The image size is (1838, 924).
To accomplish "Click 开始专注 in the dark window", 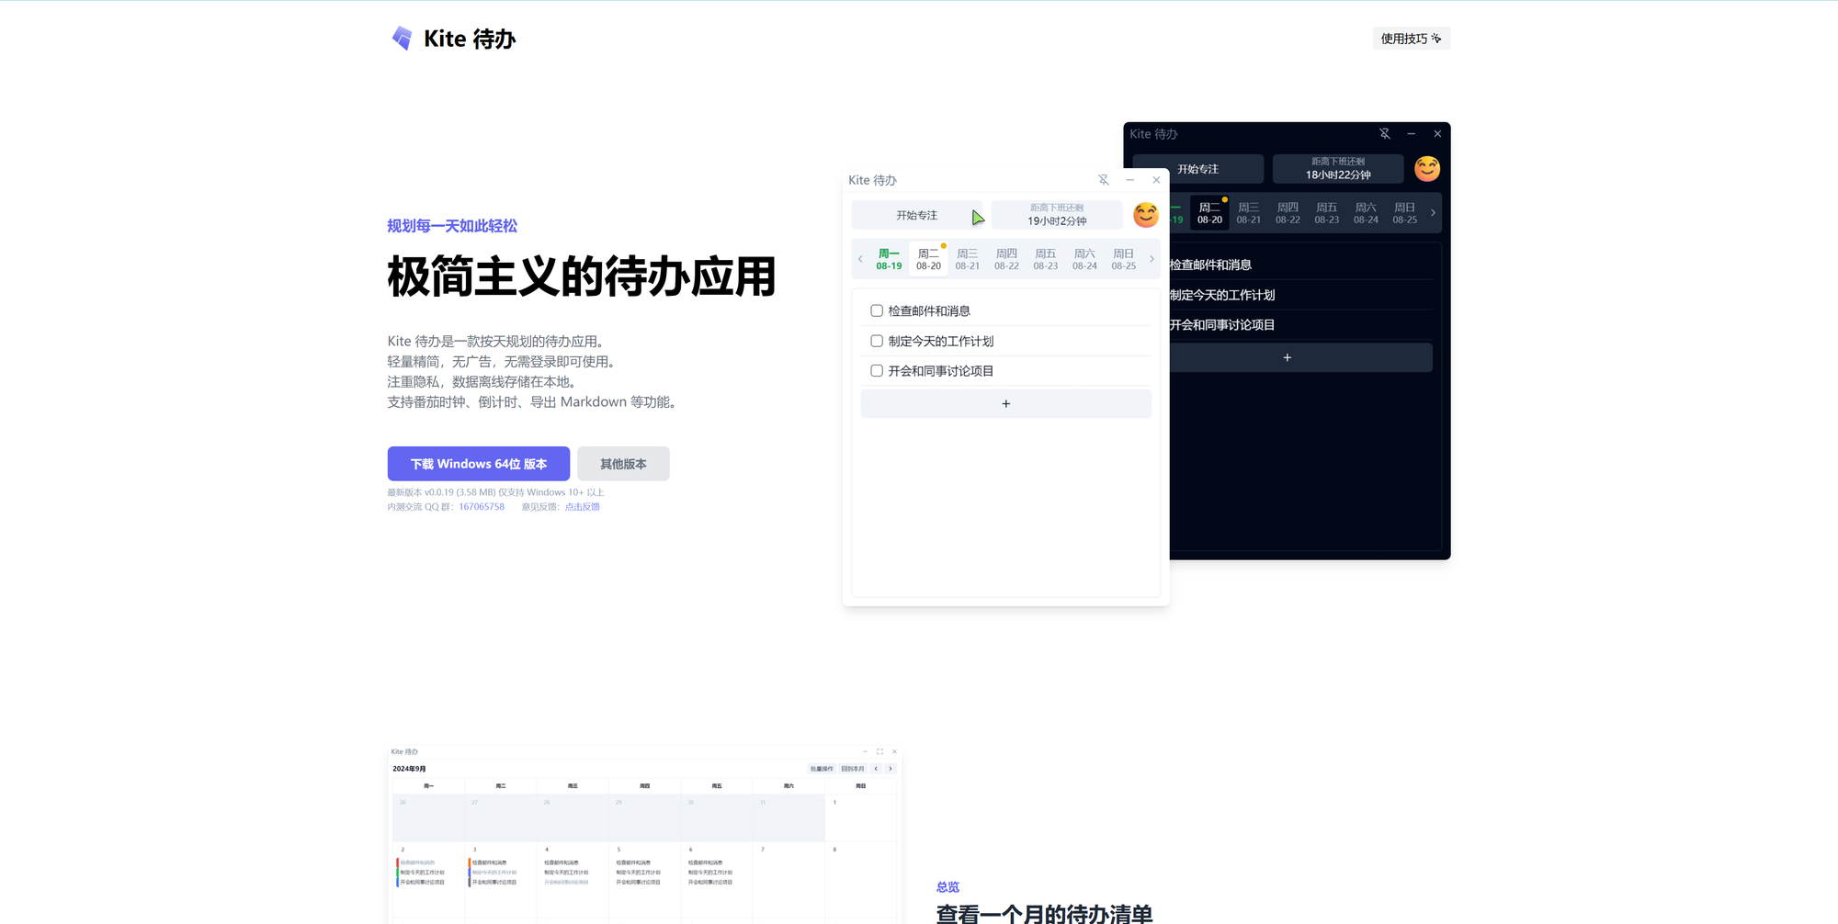I will coord(1198,169).
